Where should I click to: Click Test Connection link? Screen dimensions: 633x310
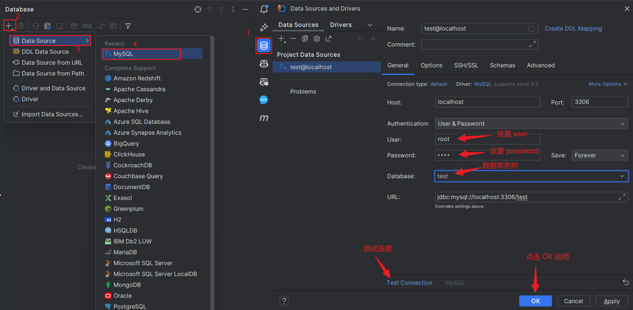409,283
